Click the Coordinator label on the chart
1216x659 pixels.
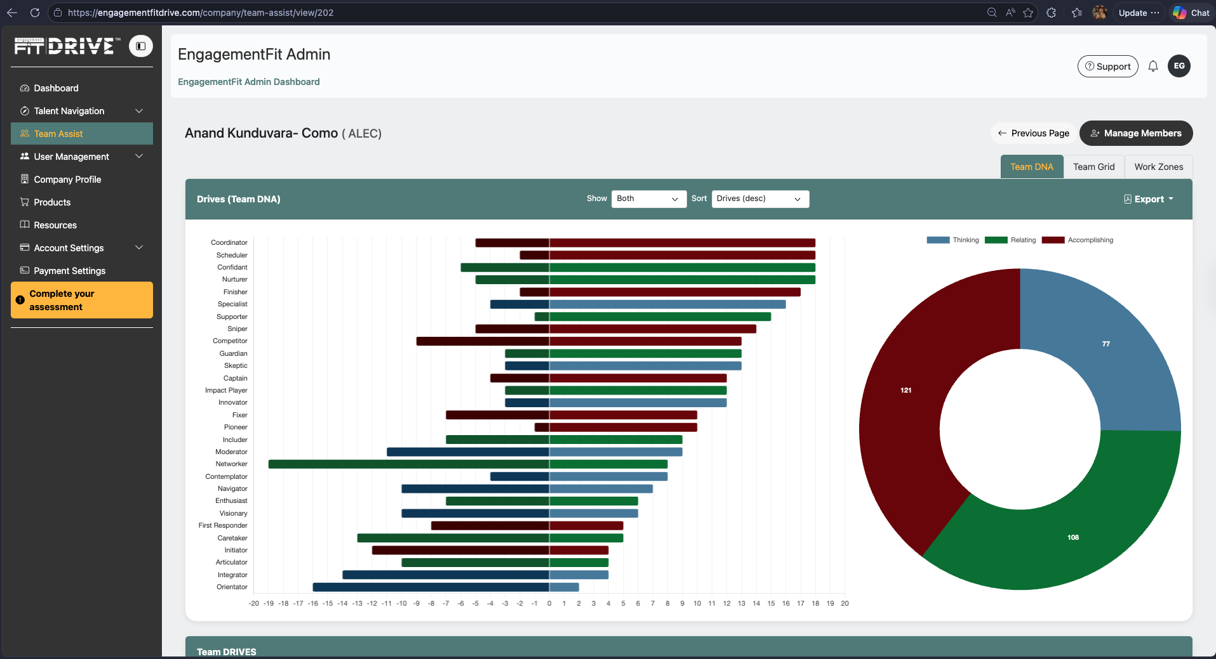click(229, 243)
